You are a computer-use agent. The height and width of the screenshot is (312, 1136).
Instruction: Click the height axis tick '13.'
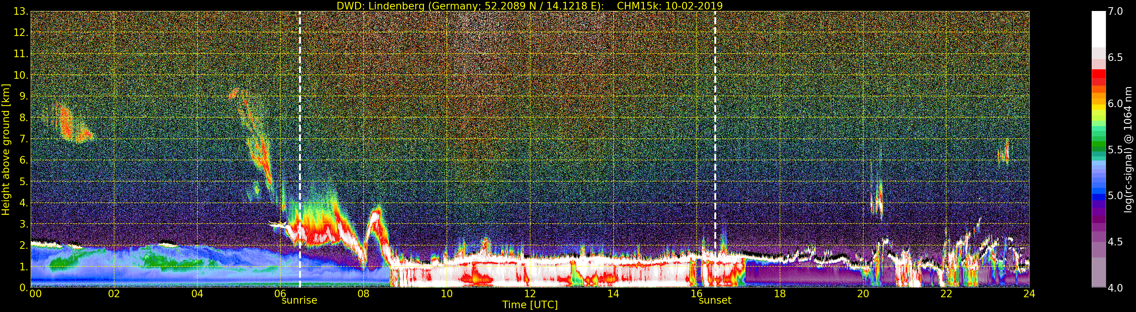coord(21,11)
